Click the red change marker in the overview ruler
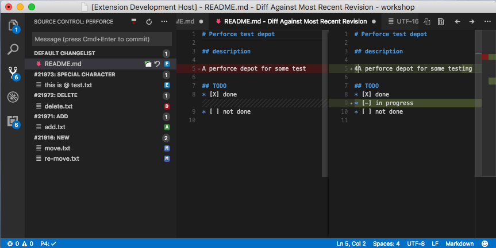The width and height of the screenshot is (496, 248). tap(485, 57)
